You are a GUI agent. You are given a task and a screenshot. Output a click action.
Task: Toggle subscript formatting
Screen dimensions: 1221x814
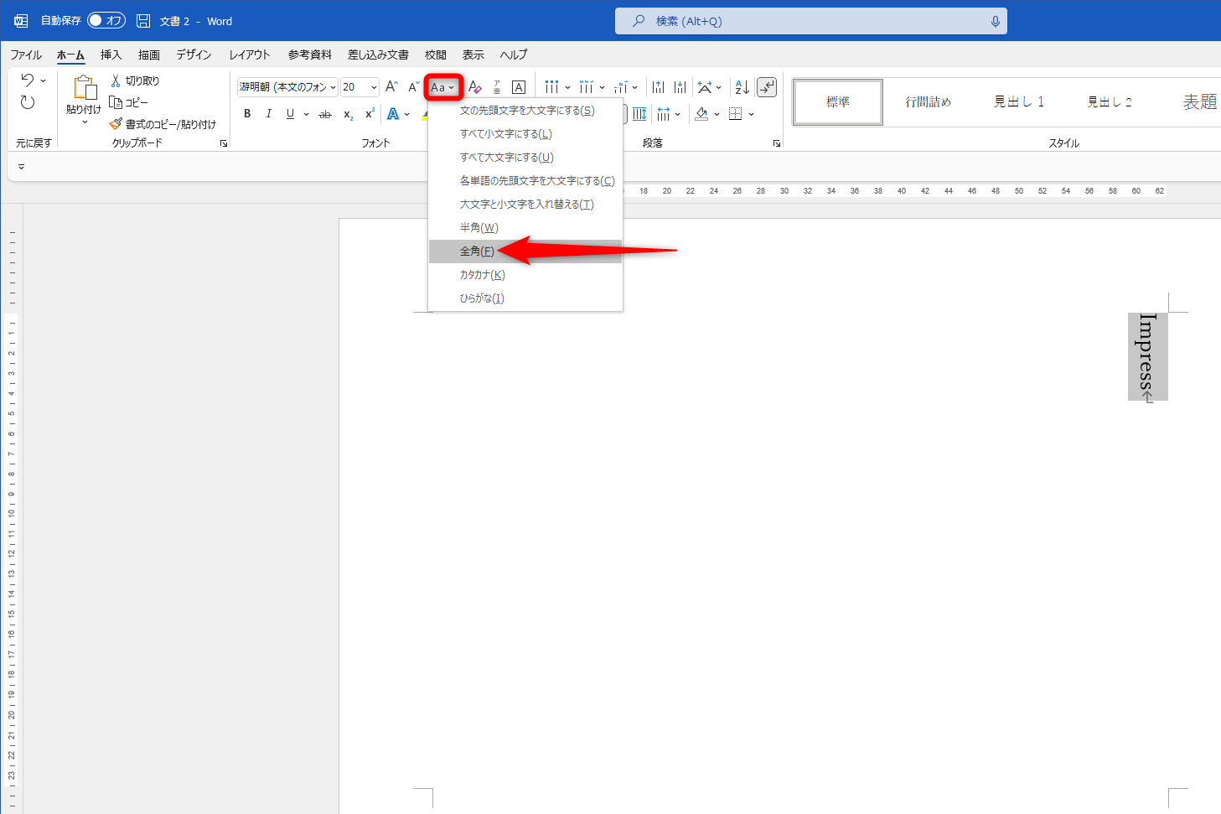pyautogui.click(x=348, y=114)
